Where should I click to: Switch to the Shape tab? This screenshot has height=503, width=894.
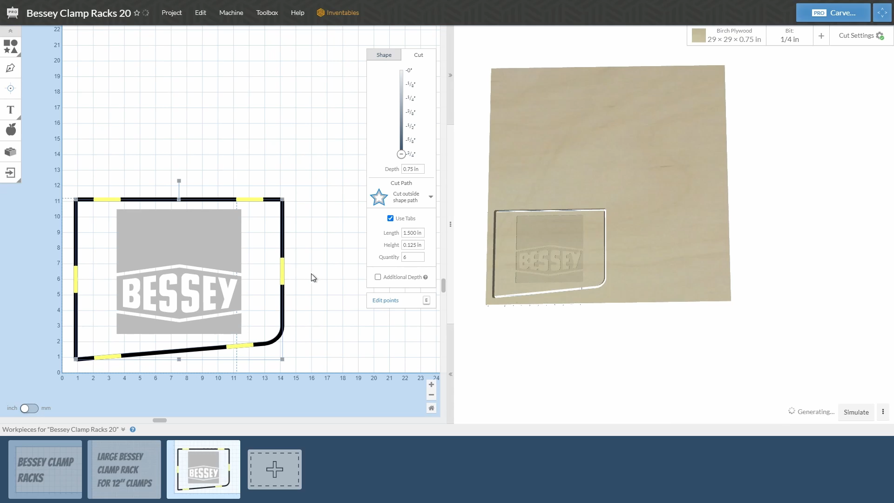coord(384,55)
